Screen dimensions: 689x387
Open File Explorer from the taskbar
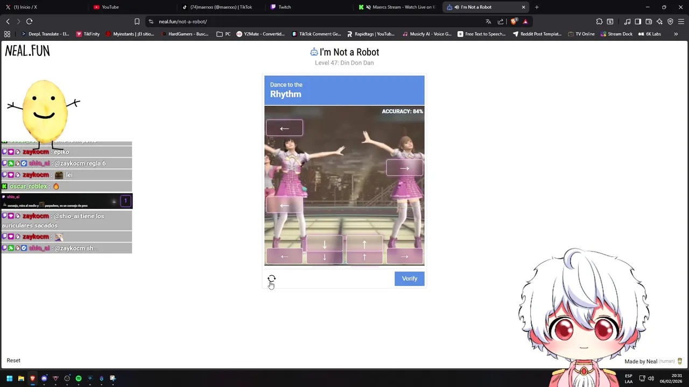pyautogui.click(x=21, y=378)
